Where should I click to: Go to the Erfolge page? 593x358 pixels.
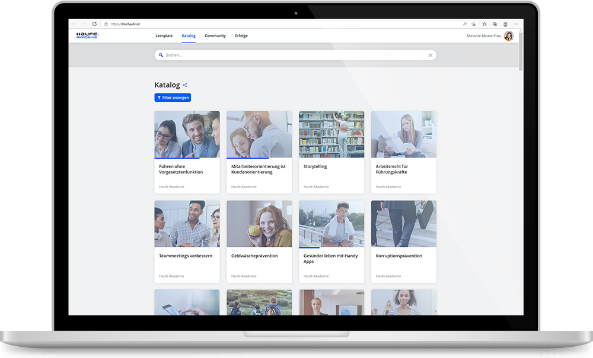point(241,36)
